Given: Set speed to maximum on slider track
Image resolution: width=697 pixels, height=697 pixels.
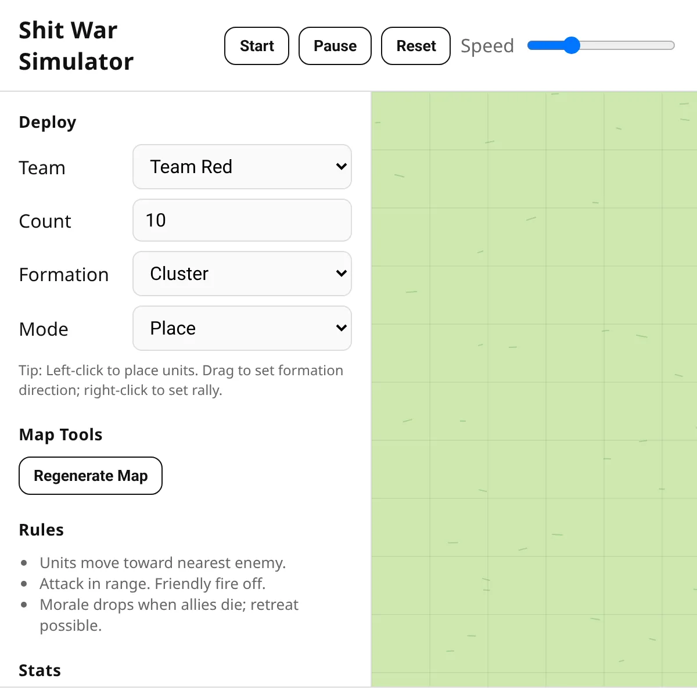Looking at the screenshot, I should pyautogui.click(x=671, y=45).
